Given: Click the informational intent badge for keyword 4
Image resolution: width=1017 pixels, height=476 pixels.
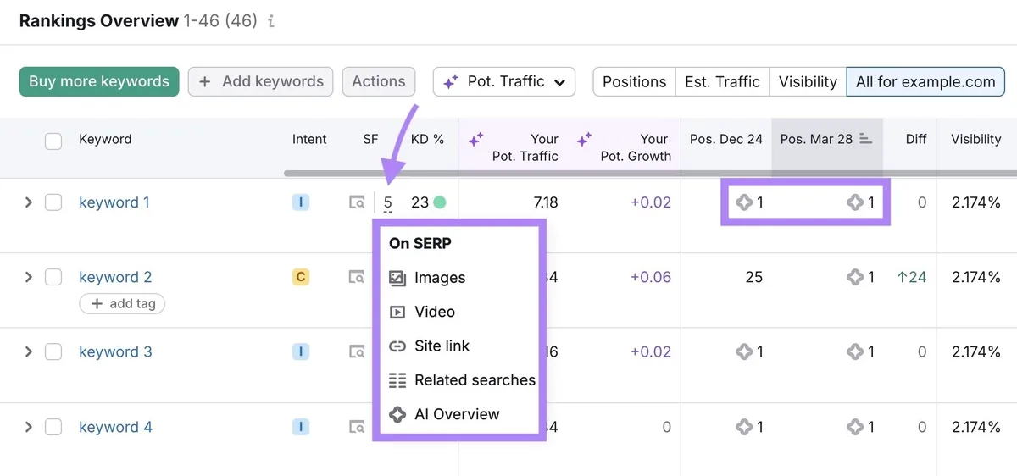Looking at the screenshot, I should [300, 427].
